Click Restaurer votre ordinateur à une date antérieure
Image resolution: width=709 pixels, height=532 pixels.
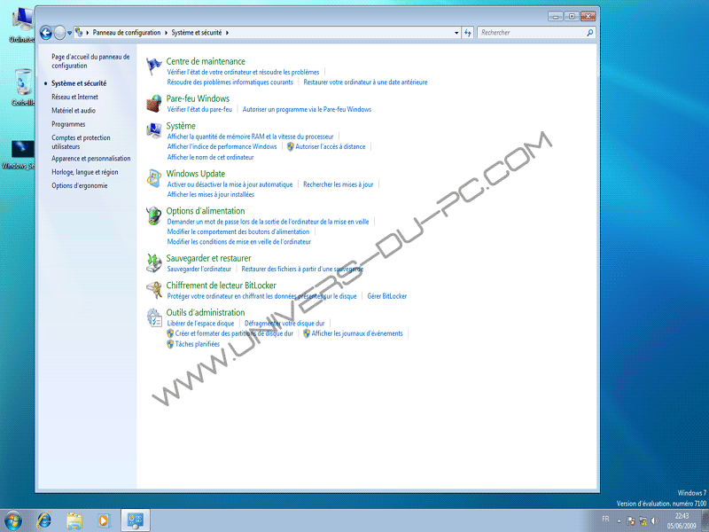pyautogui.click(x=365, y=82)
